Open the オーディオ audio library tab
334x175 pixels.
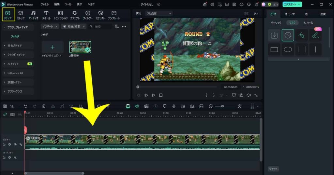[34, 15]
